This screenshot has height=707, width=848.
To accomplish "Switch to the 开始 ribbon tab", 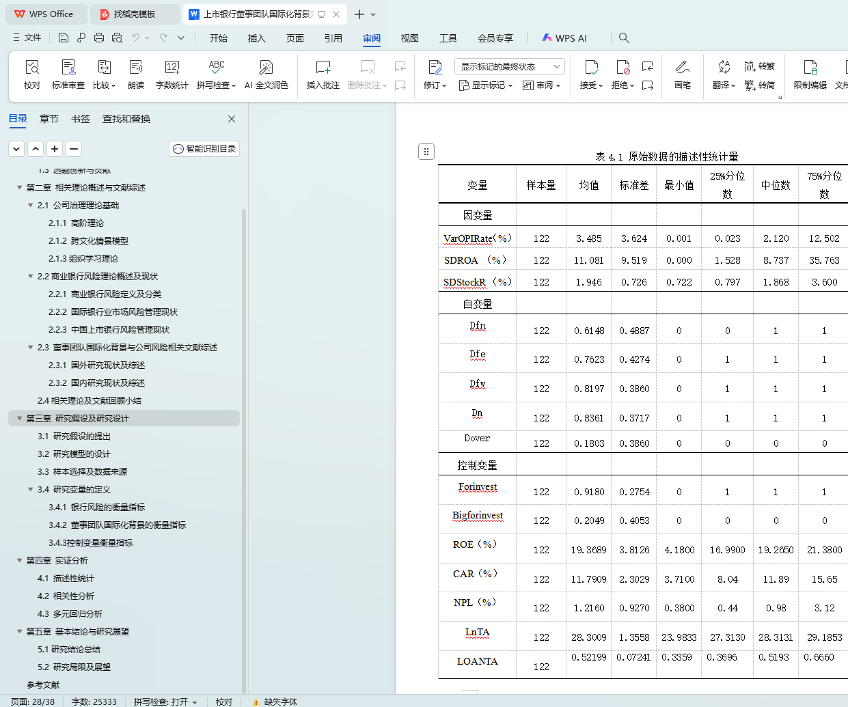I will point(219,38).
